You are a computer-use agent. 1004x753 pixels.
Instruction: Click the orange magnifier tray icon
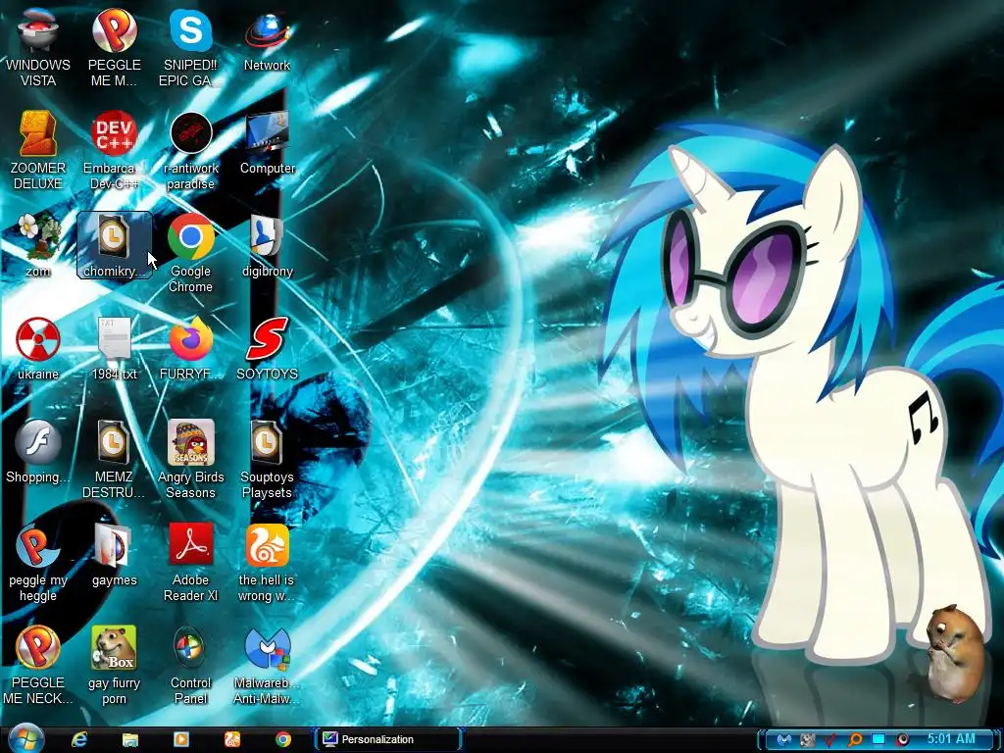coord(854,740)
